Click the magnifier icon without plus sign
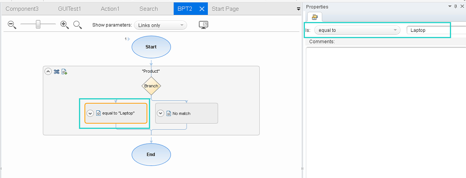This screenshot has height=178, width=466. (77, 25)
